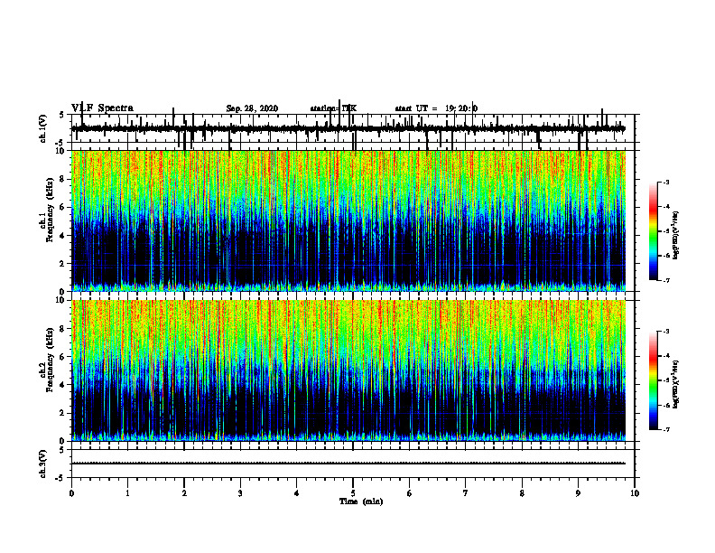Click the "5" minute tick label
This screenshot has height=553, width=715.
353,493
